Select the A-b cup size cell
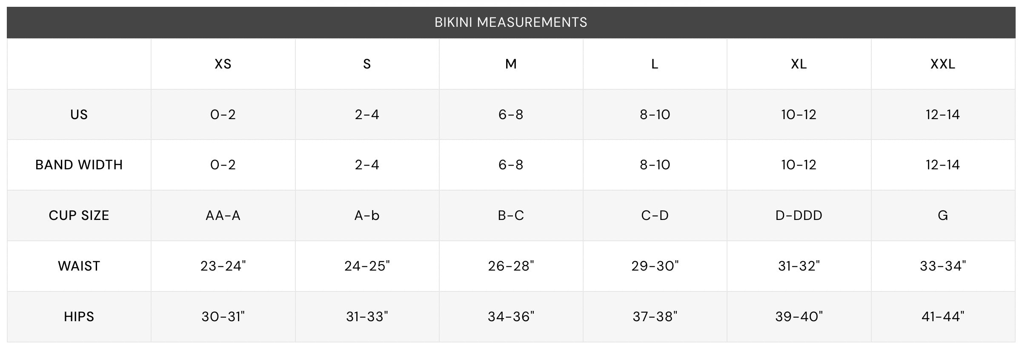Image resolution: width=1025 pixels, height=348 pixels. tap(367, 215)
